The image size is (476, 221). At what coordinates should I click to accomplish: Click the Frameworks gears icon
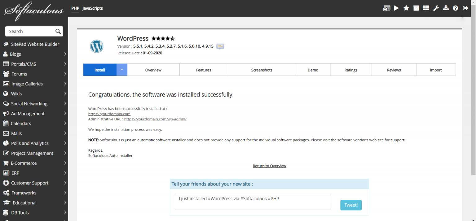[6, 193]
